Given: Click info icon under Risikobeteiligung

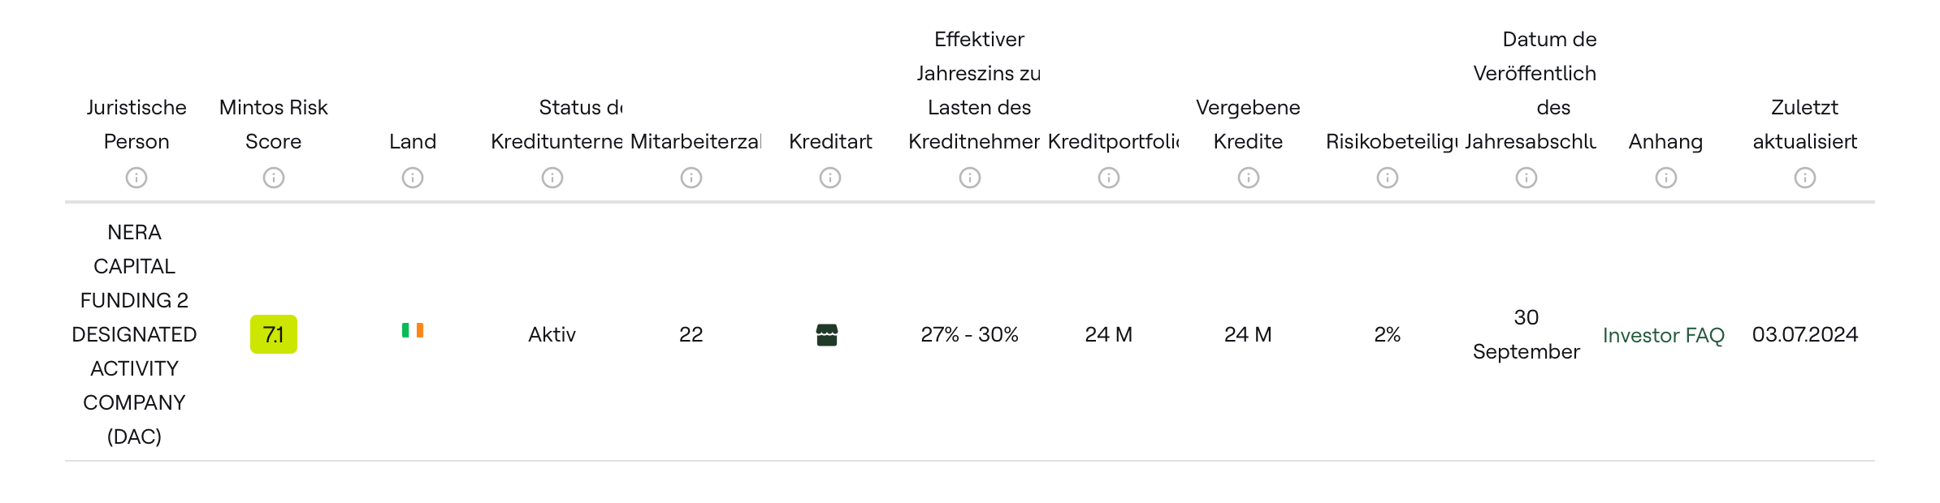Looking at the screenshot, I should (x=1388, y=178).
